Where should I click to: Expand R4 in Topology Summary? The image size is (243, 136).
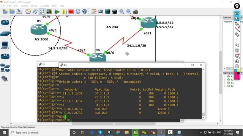(x=225, y=86)
